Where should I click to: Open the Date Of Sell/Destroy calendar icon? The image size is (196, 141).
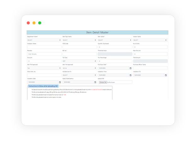click(x=95, y=82)
